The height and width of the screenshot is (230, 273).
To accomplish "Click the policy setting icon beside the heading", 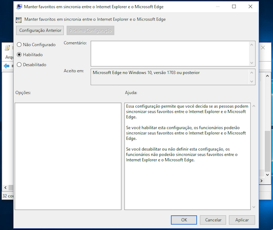I will (19, 20).
